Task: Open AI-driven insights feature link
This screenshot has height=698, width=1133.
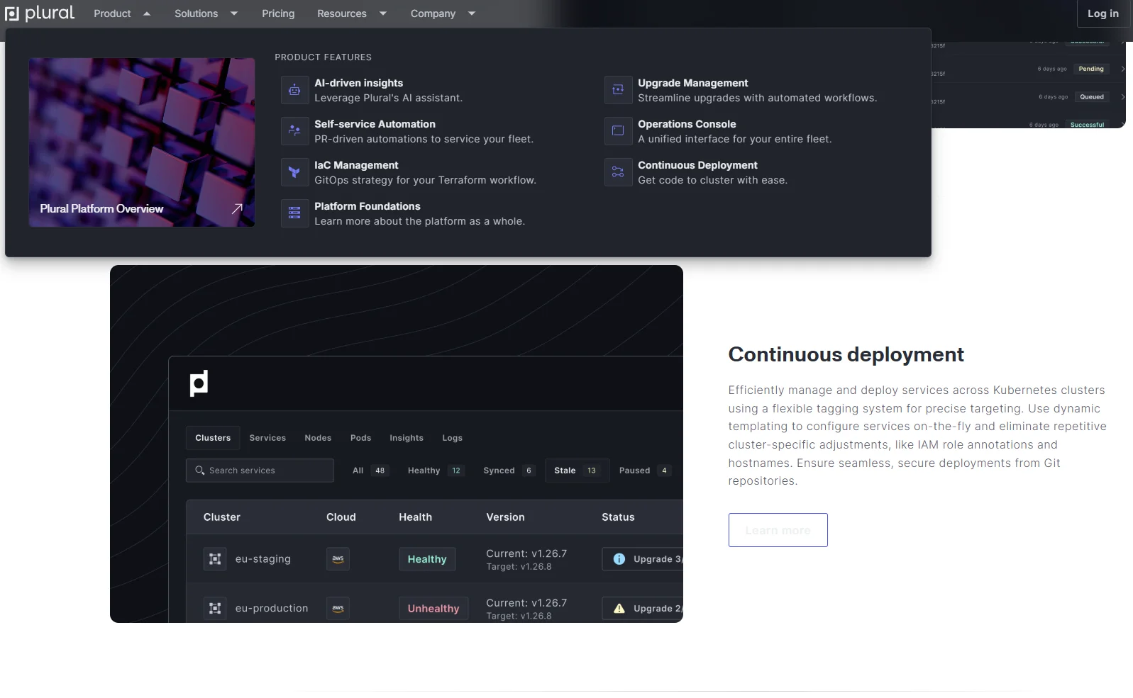Action: [388, 90]
